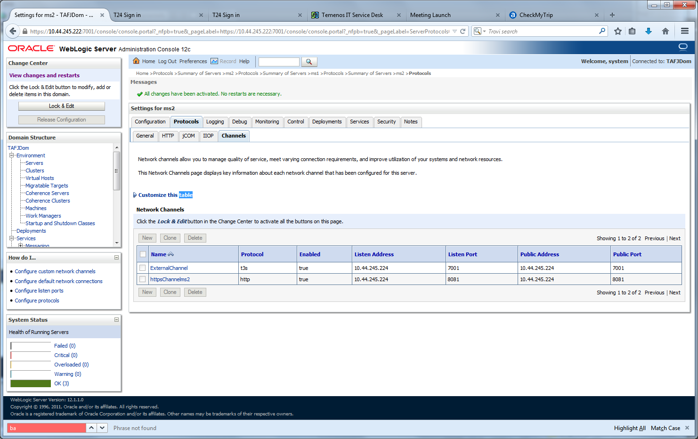698x439 pixels.
Task: Click the oval icon in Oracle banner
Action: tap(683, 47)
